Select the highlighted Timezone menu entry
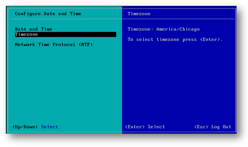The width and height of the screenshot is (248, 147). pyautogui.click(x=66, y=34)
